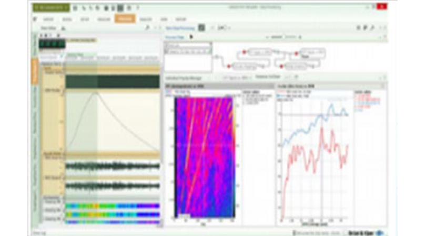Select the first entry in the process chain list
The image size is (426, 236).
coord(187,47)
